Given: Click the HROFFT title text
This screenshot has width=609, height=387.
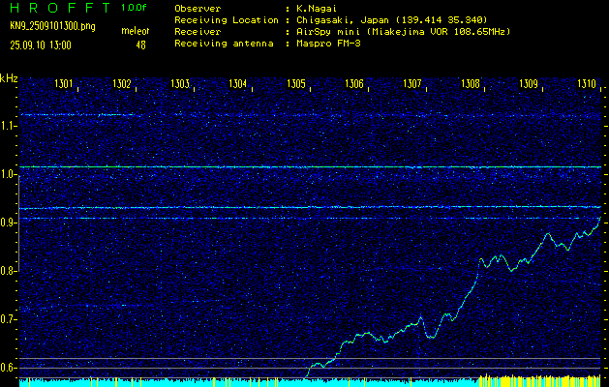Looking at the screenshot, I should (x=60, y=8).
